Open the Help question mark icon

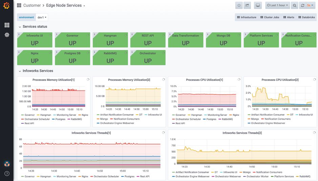(7, 174)
